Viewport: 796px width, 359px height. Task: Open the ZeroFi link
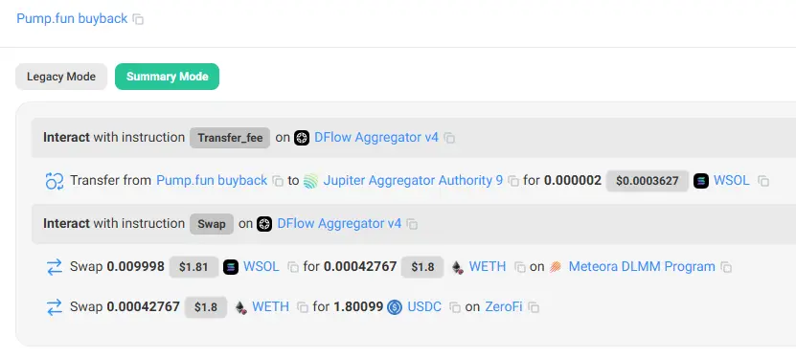[x=504, y=306]
